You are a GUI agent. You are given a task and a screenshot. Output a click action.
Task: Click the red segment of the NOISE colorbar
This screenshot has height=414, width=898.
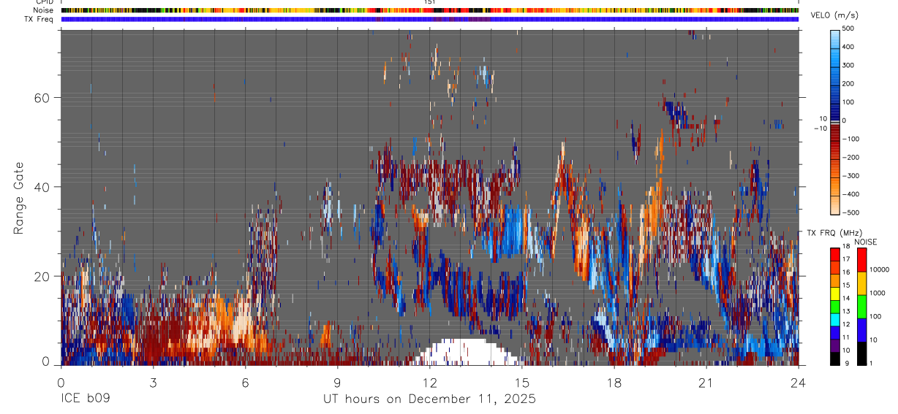click(861, 260)
